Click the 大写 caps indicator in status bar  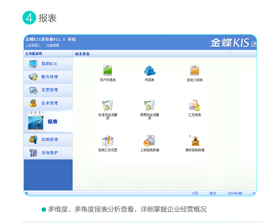tap(195, 193)
